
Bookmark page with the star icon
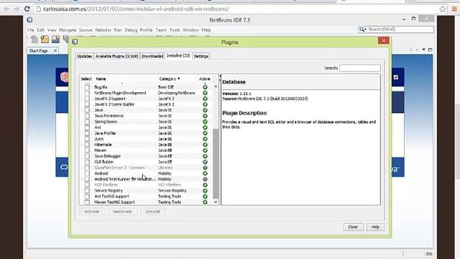[x=443, y=9]
